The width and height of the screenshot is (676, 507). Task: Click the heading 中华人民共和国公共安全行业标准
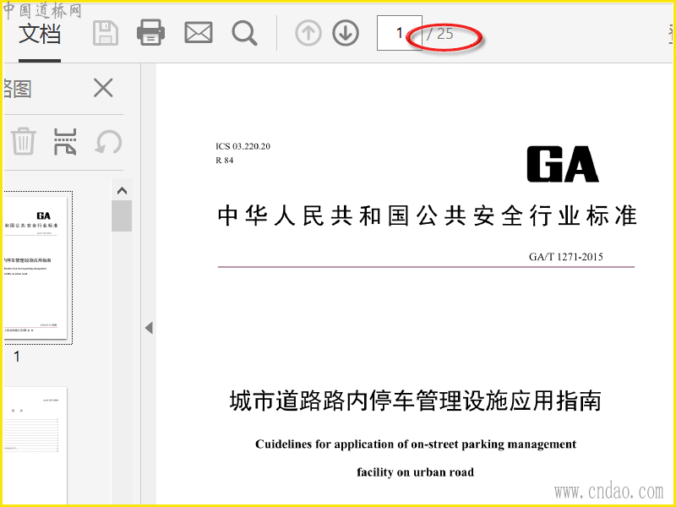(427, 215)
